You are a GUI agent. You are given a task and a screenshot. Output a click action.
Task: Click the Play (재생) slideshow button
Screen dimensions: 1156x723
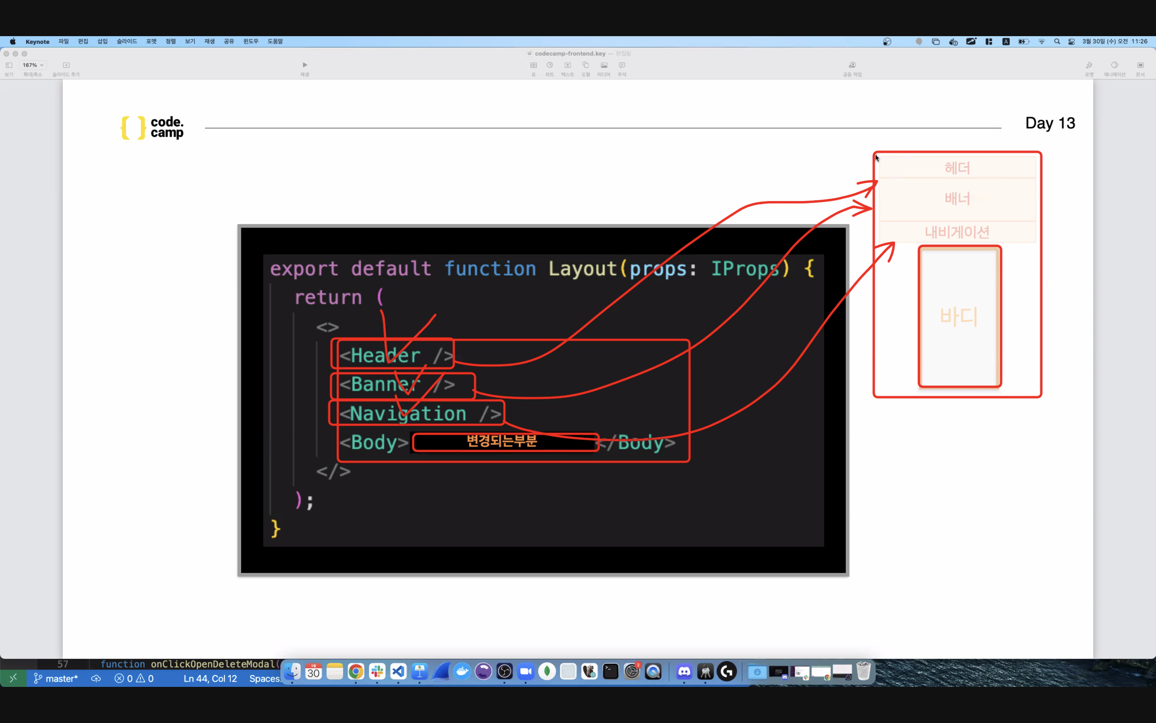pos(305,65)
